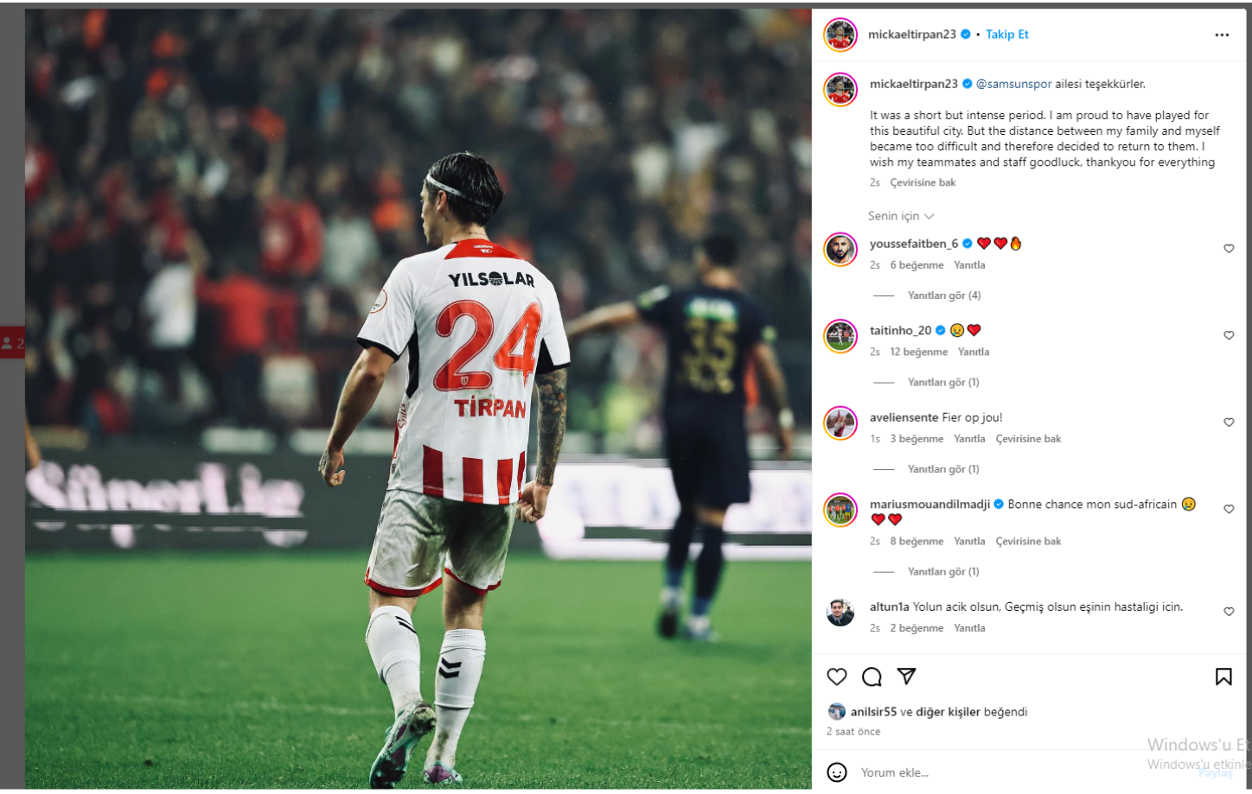Image resolution: width=1252 pixels, height=794 pixels.
Task: Open anilsir55 profile from likes line
Action: coord(873,712)
